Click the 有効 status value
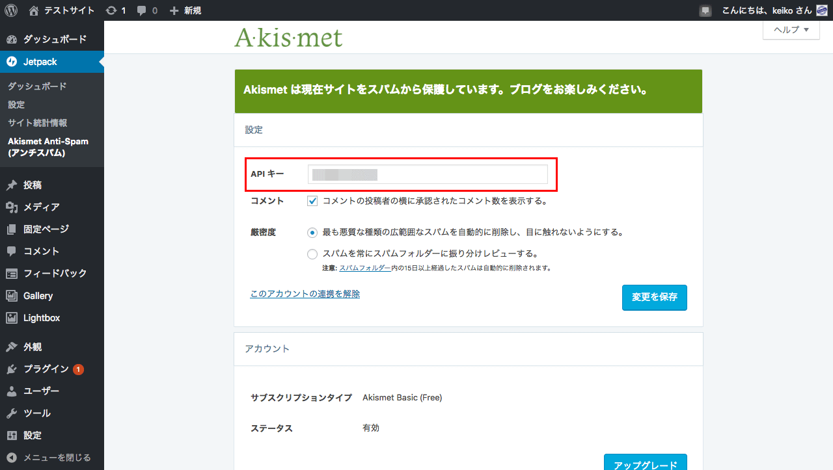 [x=371, y=428]
